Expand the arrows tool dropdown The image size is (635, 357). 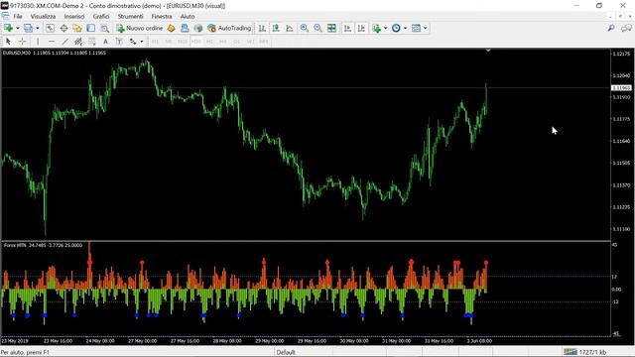tap(141, 42)
